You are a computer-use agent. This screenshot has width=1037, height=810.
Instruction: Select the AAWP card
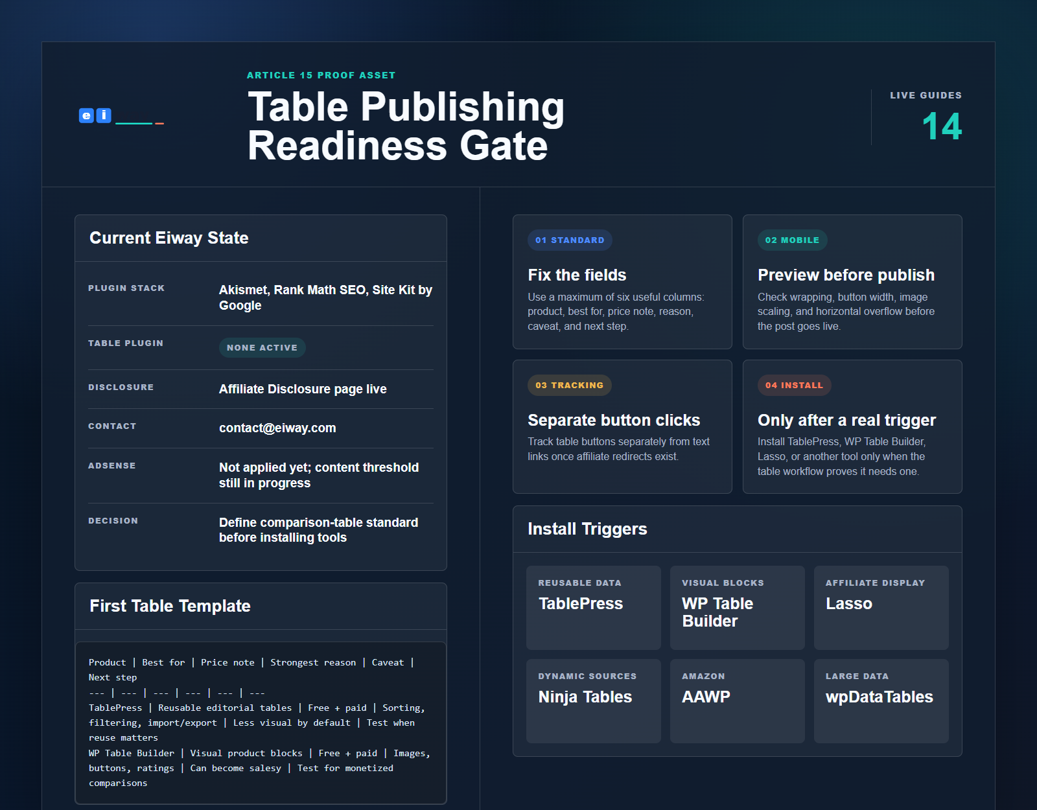[738, 701]
